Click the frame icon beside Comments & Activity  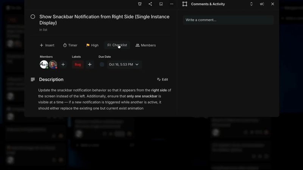[x=185, y=4]
